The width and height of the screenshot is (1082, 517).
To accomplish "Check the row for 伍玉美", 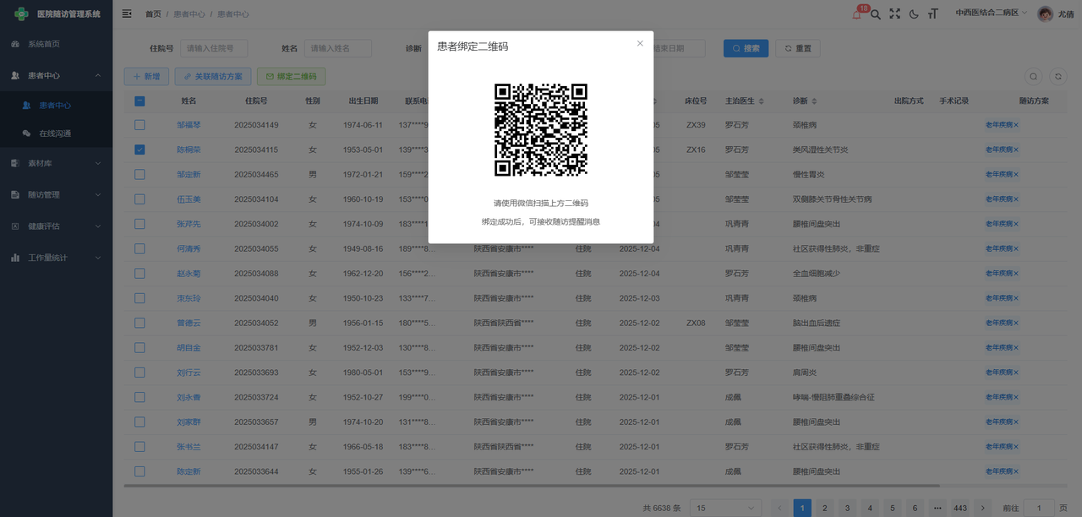I will tap(139, 199).
